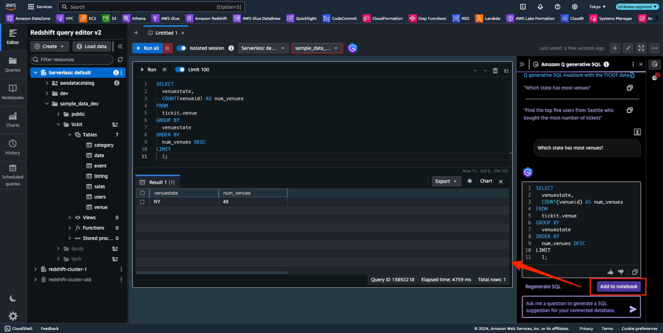Open the Notebooks sidebar icon
The image size is (663, 333).
pyautogui.click(x=13, y=92)
